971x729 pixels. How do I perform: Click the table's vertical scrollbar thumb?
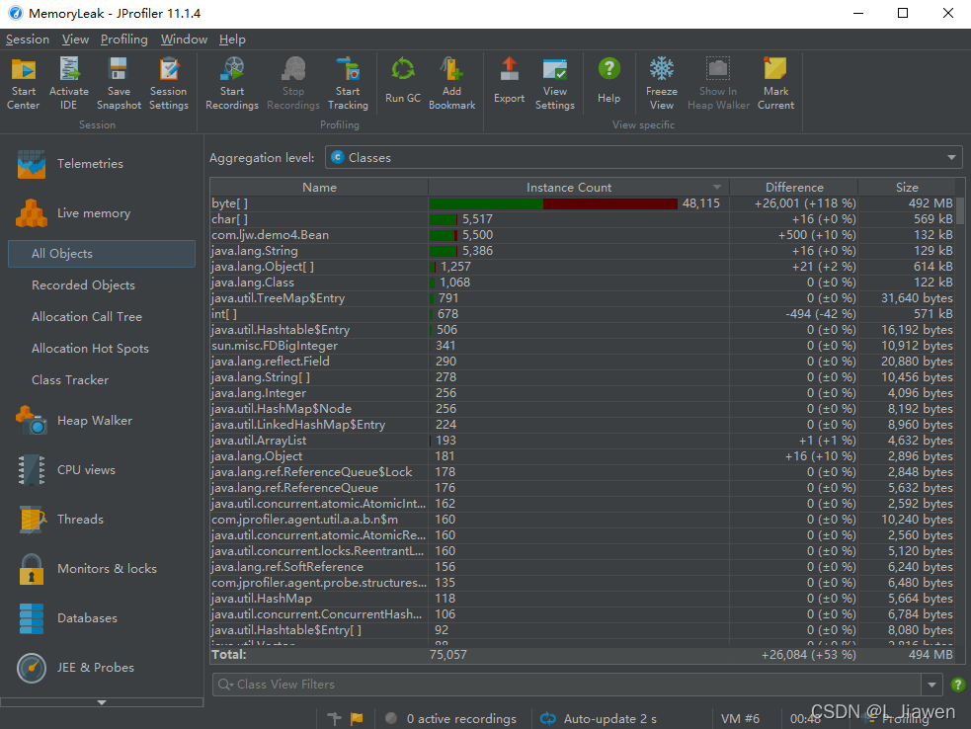pyautogui.click(x=960, y=210)
